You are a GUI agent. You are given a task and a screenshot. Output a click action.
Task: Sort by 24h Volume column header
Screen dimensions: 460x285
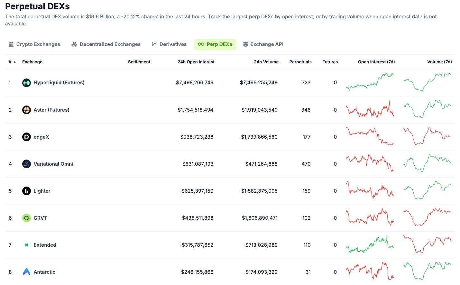coord(266,62)
